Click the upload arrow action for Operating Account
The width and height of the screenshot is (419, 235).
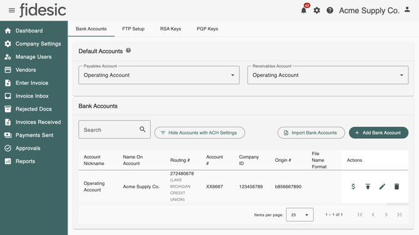[x=368, y=187]
